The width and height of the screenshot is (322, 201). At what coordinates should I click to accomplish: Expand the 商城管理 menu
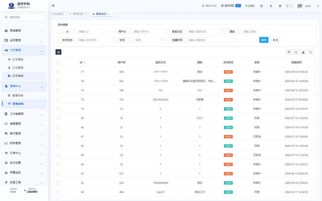pyautogui.click(x=24, y=31)
